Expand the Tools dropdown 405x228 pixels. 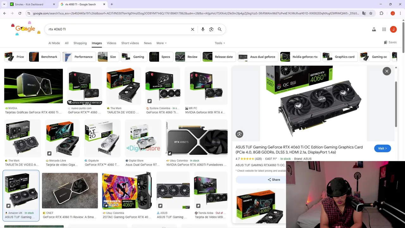click(220, 43)
